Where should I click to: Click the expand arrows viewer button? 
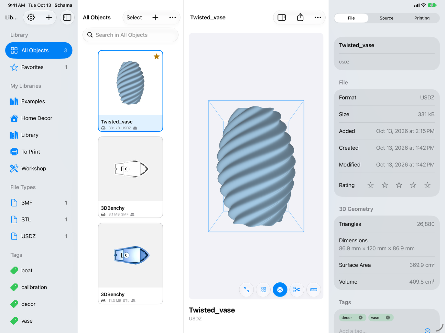[x=246, y=290]
